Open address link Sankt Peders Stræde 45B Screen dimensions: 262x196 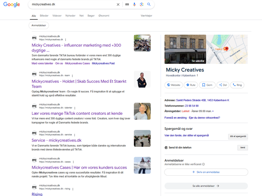203,100
